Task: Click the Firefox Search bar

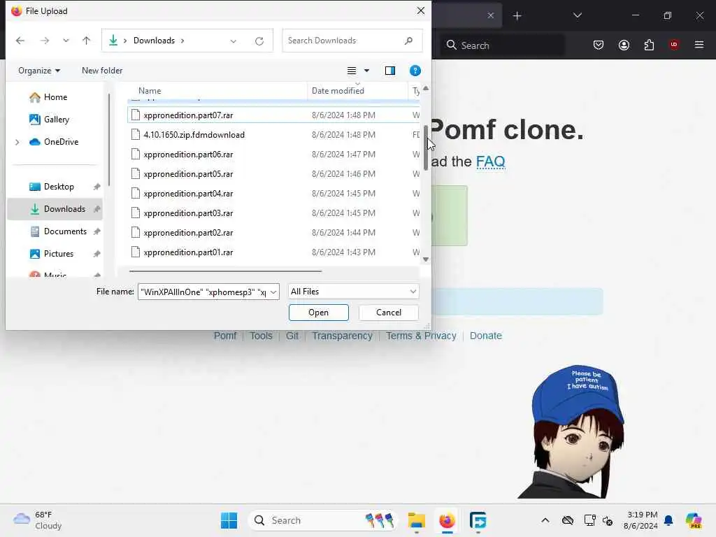Action: (x=502, y=45)
